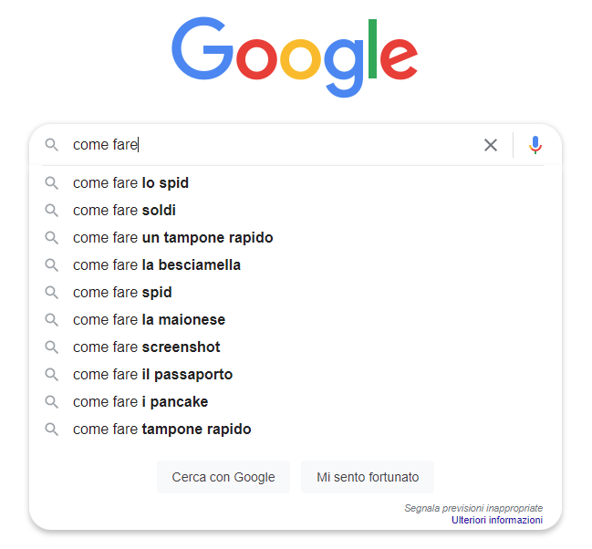This screenshot has height=549, width=592.
Task: Select the "come fare lo spid" suggestion text
Action: click(130, 183)
